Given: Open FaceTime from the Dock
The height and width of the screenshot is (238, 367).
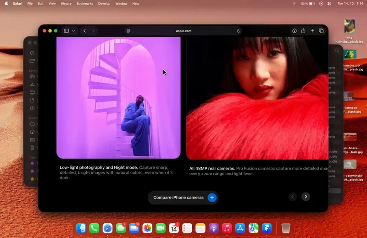Looking at the screenshot, I should tap(161, 228).
